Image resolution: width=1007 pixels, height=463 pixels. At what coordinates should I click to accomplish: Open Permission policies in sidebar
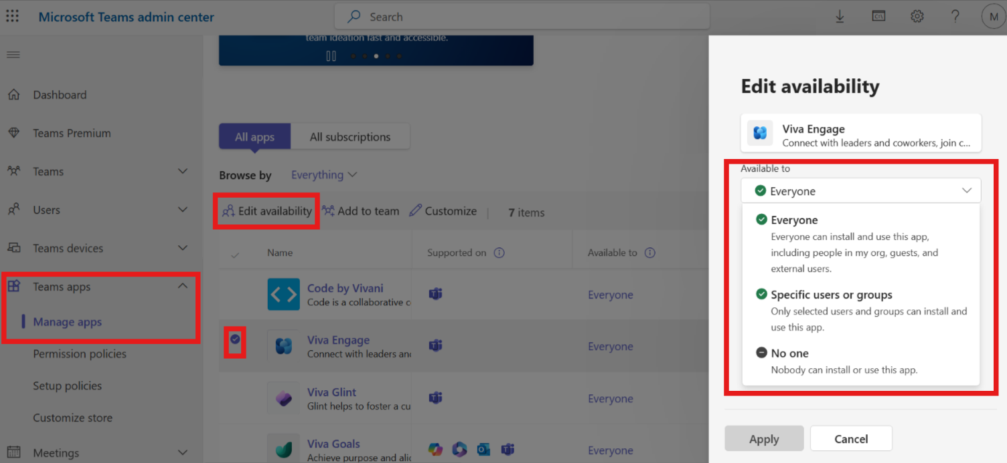(80, 354)
